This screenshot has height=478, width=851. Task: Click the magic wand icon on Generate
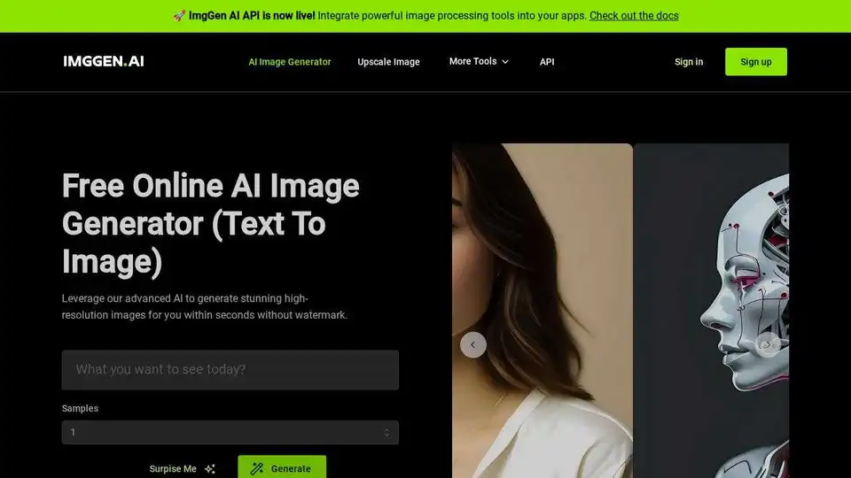pos(257,469)
